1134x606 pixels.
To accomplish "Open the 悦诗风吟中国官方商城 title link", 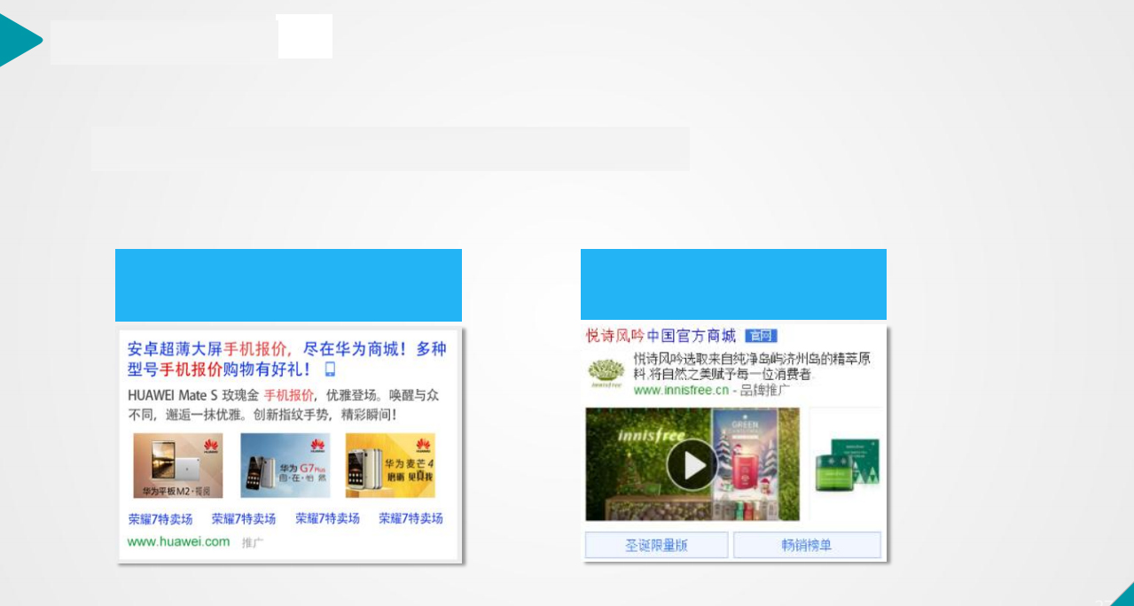I will tap(661, 336).
